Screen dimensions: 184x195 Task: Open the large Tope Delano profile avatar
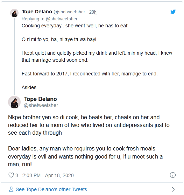point(14,102)
